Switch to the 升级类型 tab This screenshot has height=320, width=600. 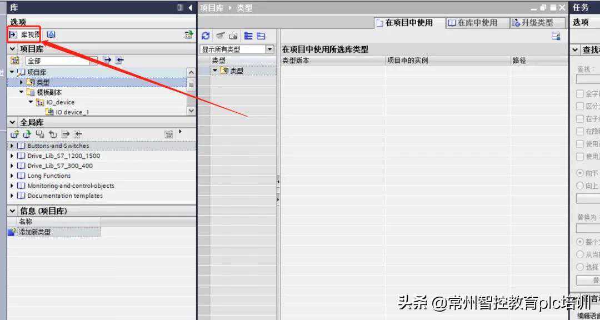pyautogui.click(x=533, y=23)
